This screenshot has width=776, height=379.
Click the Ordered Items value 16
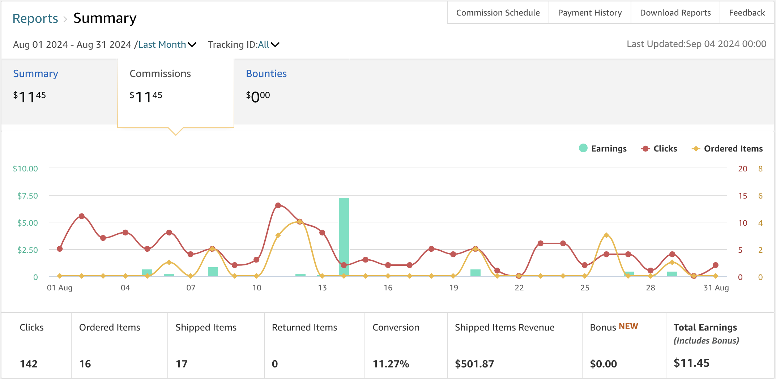85,364
